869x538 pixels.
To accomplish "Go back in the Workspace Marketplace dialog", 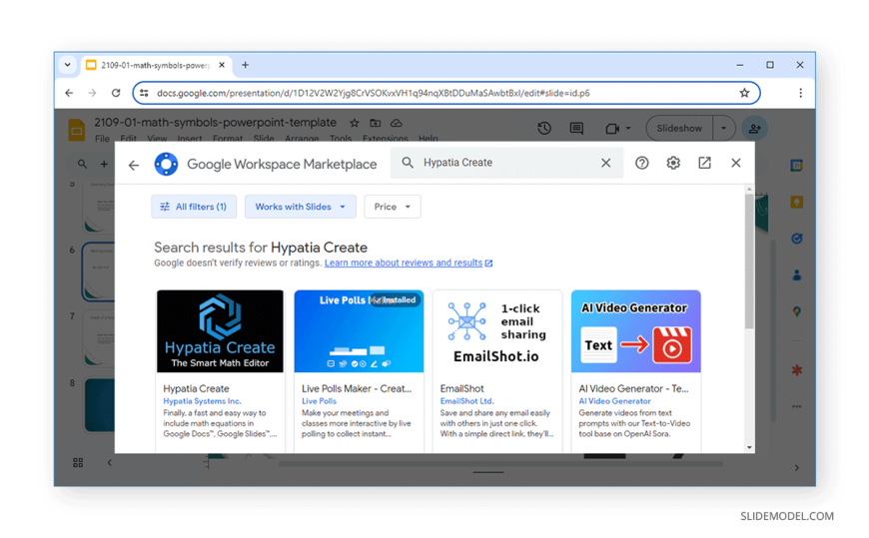I will (134, 165).
